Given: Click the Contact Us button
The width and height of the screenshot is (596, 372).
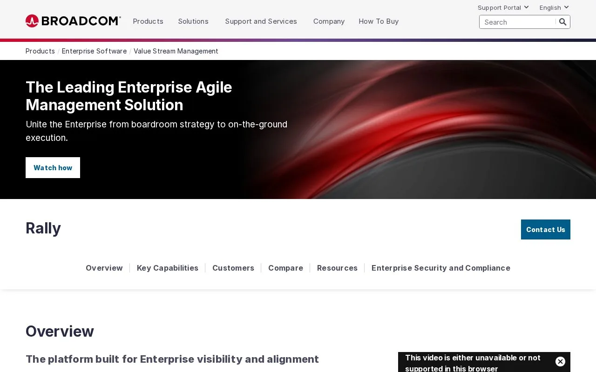Looking at the screenshot, I should coord(546,230).
